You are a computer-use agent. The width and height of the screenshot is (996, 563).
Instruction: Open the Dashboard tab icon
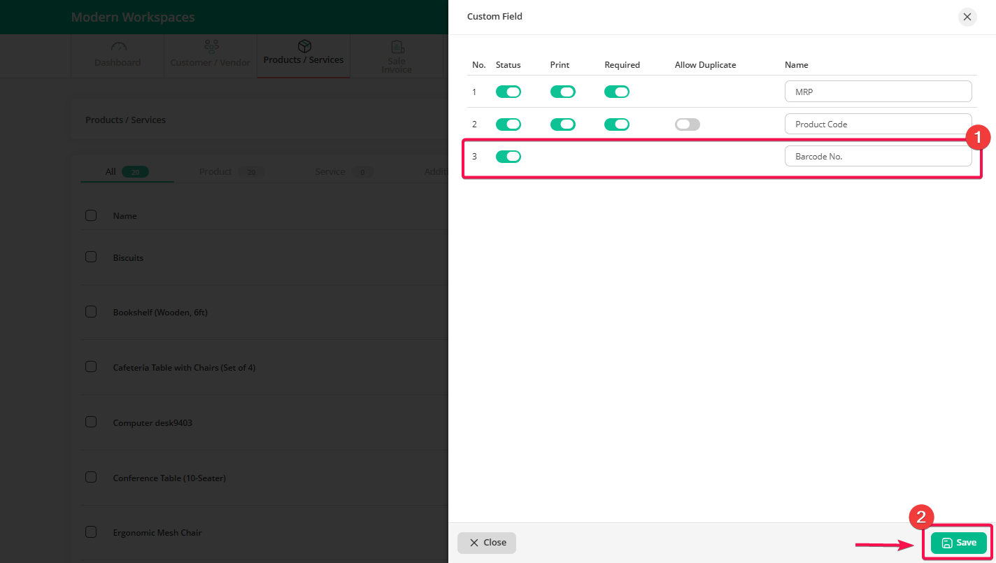(118, 47)
